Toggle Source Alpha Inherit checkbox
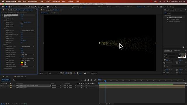187x105 pixels. 21,58
